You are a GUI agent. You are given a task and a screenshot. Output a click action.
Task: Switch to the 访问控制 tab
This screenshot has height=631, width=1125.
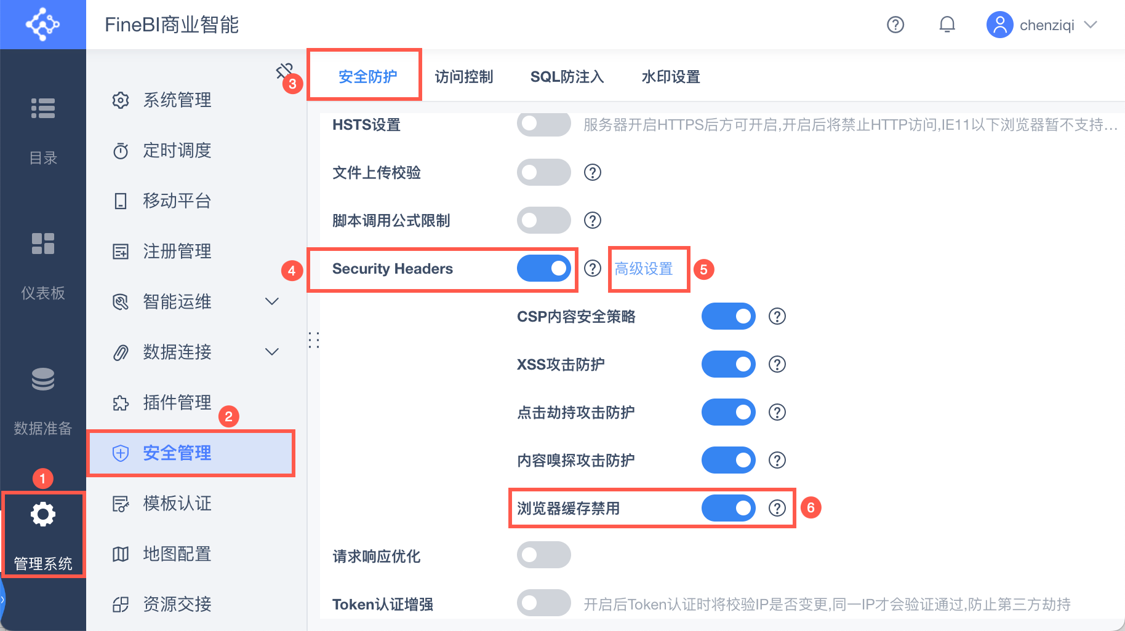tap(464, 77)
